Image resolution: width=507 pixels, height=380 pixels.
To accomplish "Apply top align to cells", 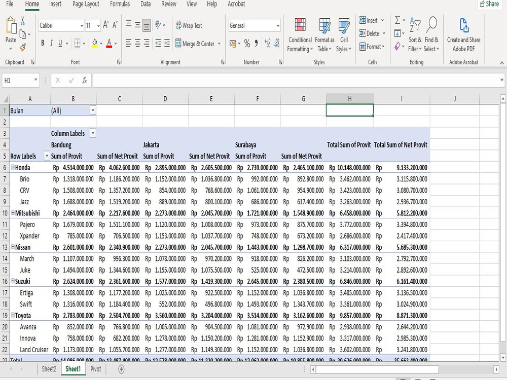I will [129, 25].
